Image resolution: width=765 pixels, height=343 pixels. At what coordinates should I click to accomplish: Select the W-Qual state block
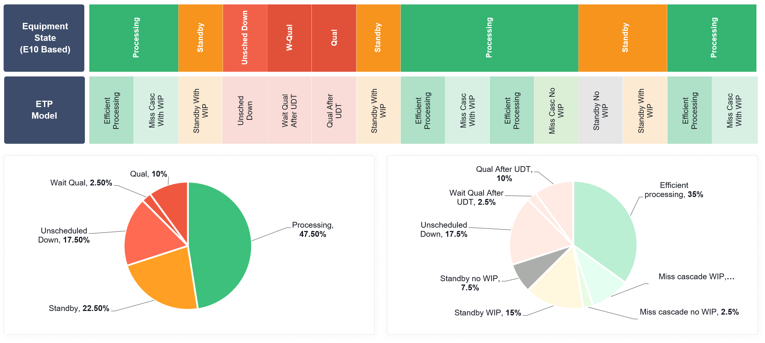click(289, 38)
